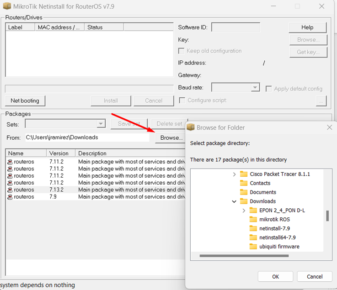The image size is (337, 290).
Task: Click the routeros 7.13.2 package icon
Action: (x=10, y=190)
